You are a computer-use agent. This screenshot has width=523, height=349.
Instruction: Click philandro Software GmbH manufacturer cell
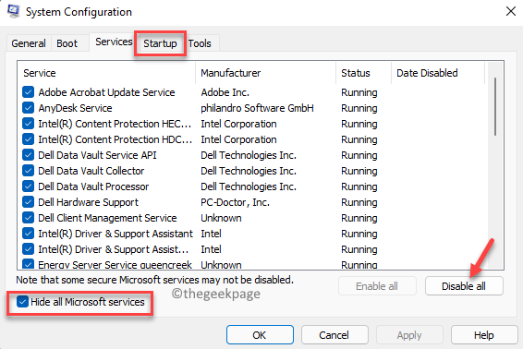coord(257,108)
